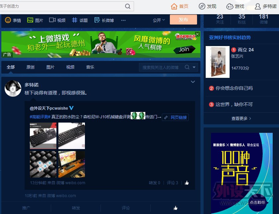
Task: Open second thumbnail of black keyboard
Action: (x=72, y=135)
